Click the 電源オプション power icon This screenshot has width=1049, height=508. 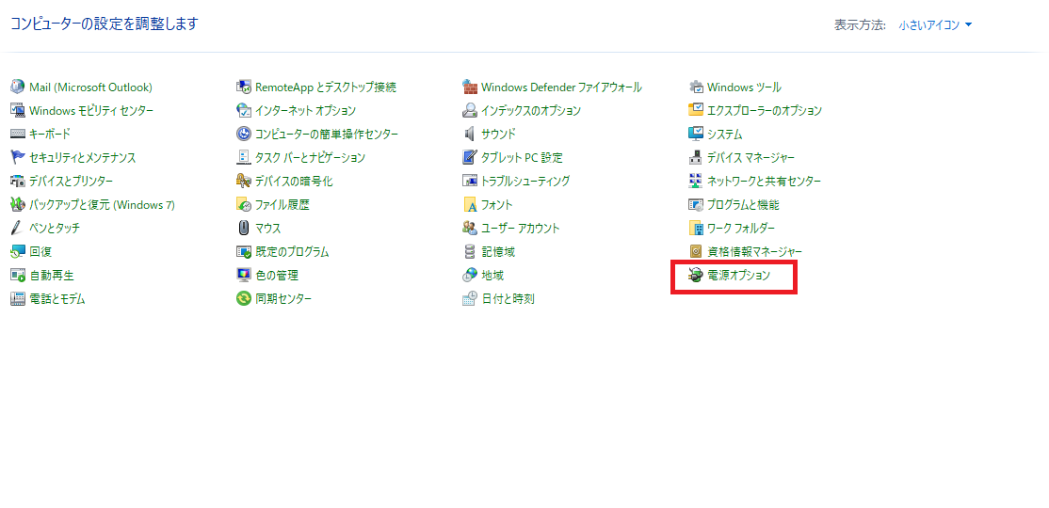tap(696, 276)
